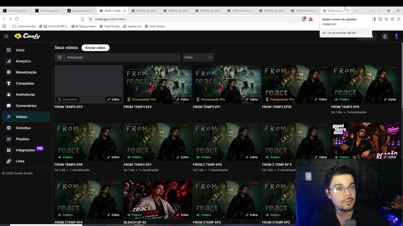This screenshot has width=403, height=226.
Task: Open the Leo AI sparkle icon
Action: 386,19
